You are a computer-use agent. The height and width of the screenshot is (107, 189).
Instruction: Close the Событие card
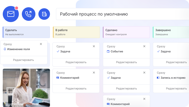coord(144,46)
